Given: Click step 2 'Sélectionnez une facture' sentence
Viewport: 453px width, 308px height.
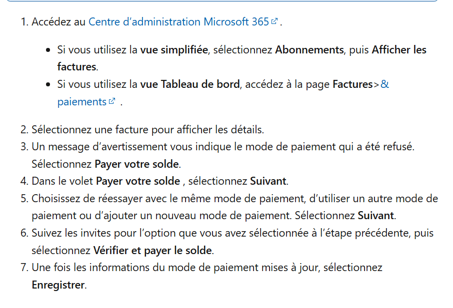Looking at the screenshot, I should 147,130.
